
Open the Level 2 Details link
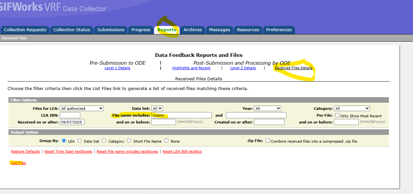(x=243, y=68)
